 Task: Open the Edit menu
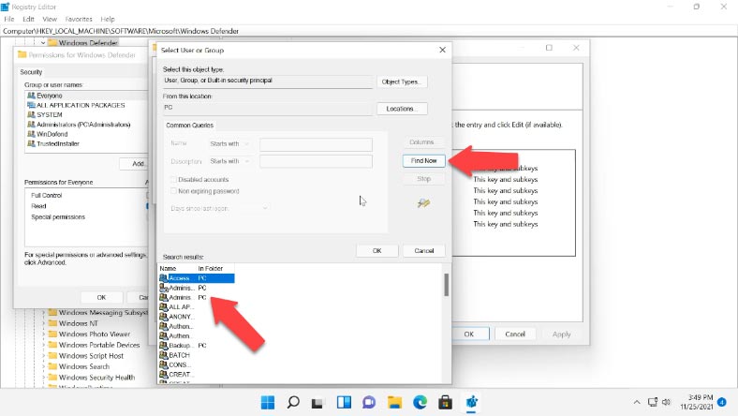pyautogui.click(x=28, y=19)
